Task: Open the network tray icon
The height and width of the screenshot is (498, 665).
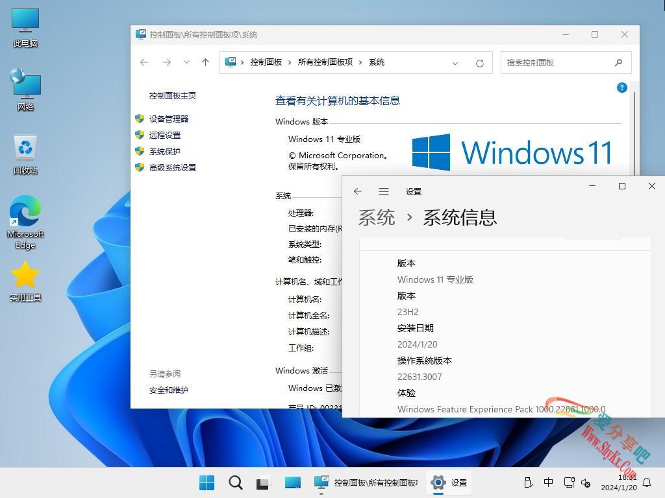Action: tap(569, 482)
